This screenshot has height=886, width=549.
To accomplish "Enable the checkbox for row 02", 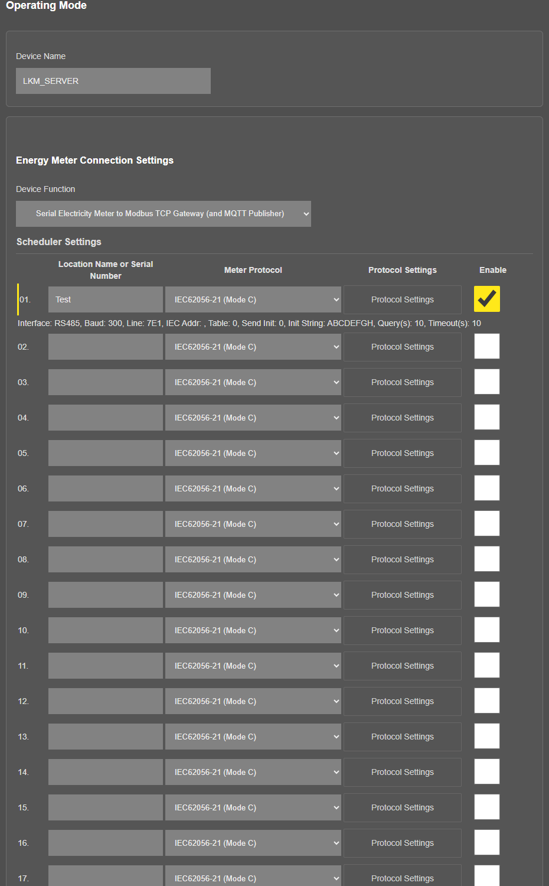I will tap(487, 346).
